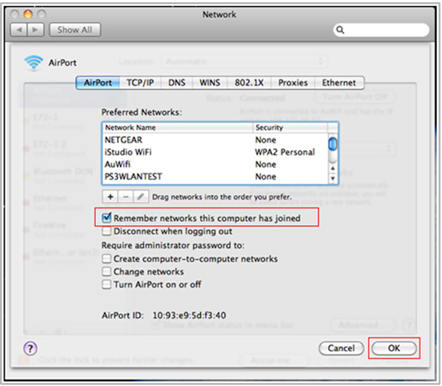Click the Cancel button
Screen dimensions: 442x386
[341, 348]
